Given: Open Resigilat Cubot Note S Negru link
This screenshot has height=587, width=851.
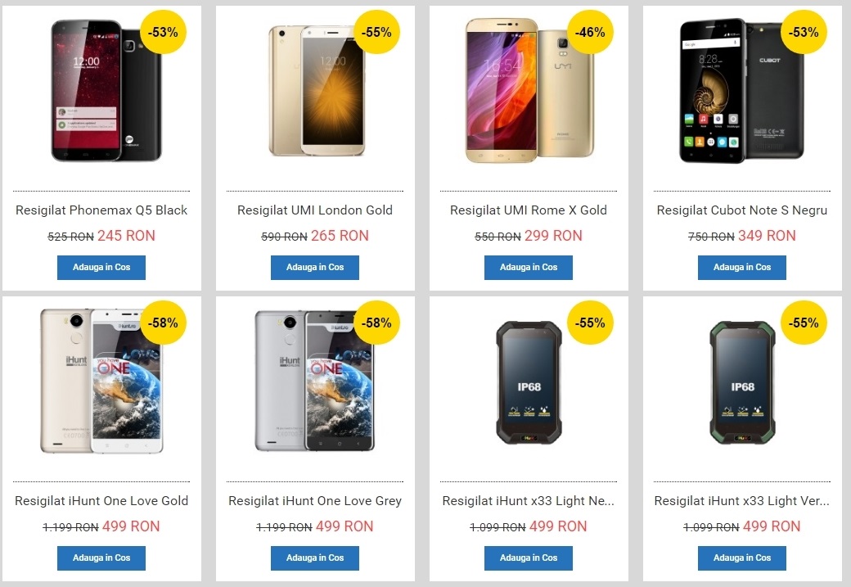Looking at the screenshot, I should pos(742,210).
